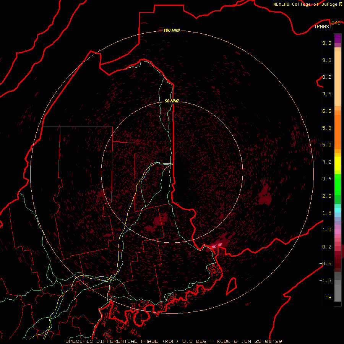Image resolution: width=344 pixels, height=344 pixels.
Task: Click the bright green segment of color bar
Action: coord(338,185)
